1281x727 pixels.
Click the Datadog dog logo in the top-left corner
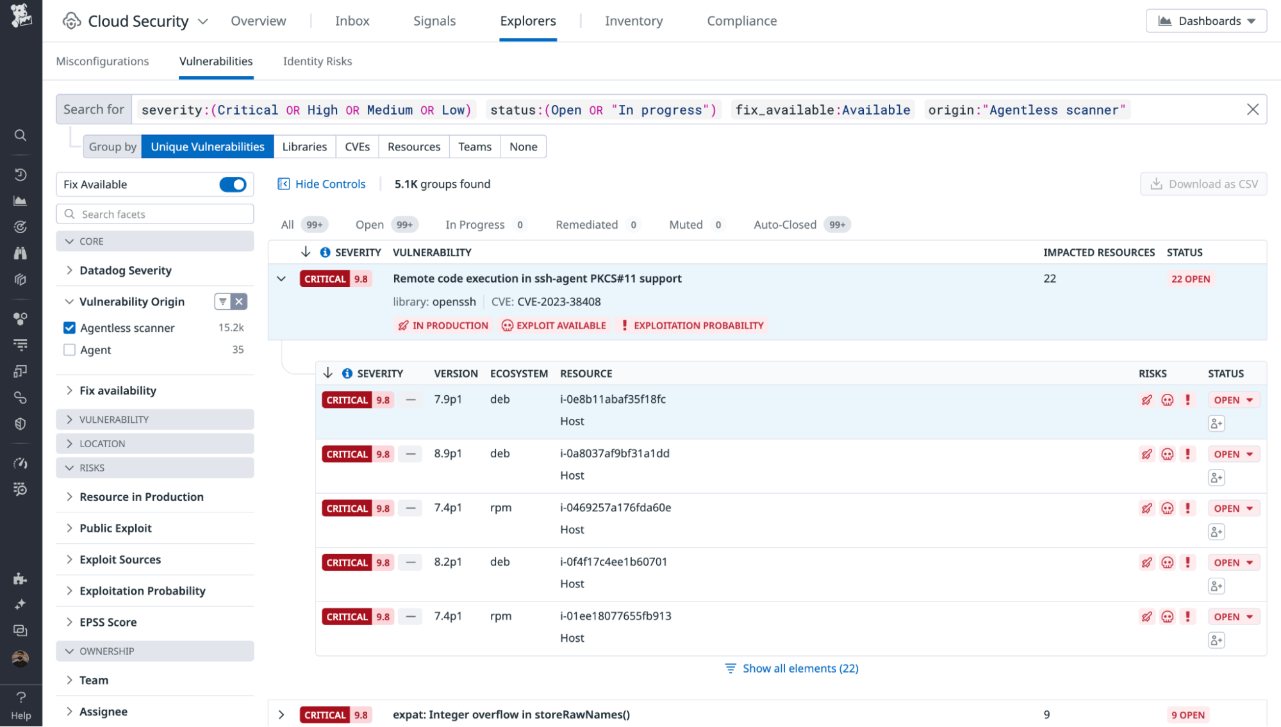(21, 15)
